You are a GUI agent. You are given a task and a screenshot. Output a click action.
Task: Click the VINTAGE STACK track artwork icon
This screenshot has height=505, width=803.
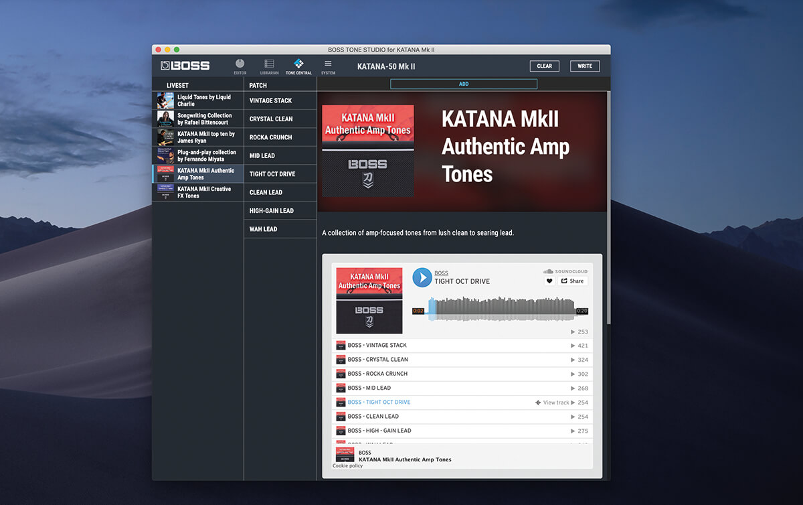[x=341, y=346]
